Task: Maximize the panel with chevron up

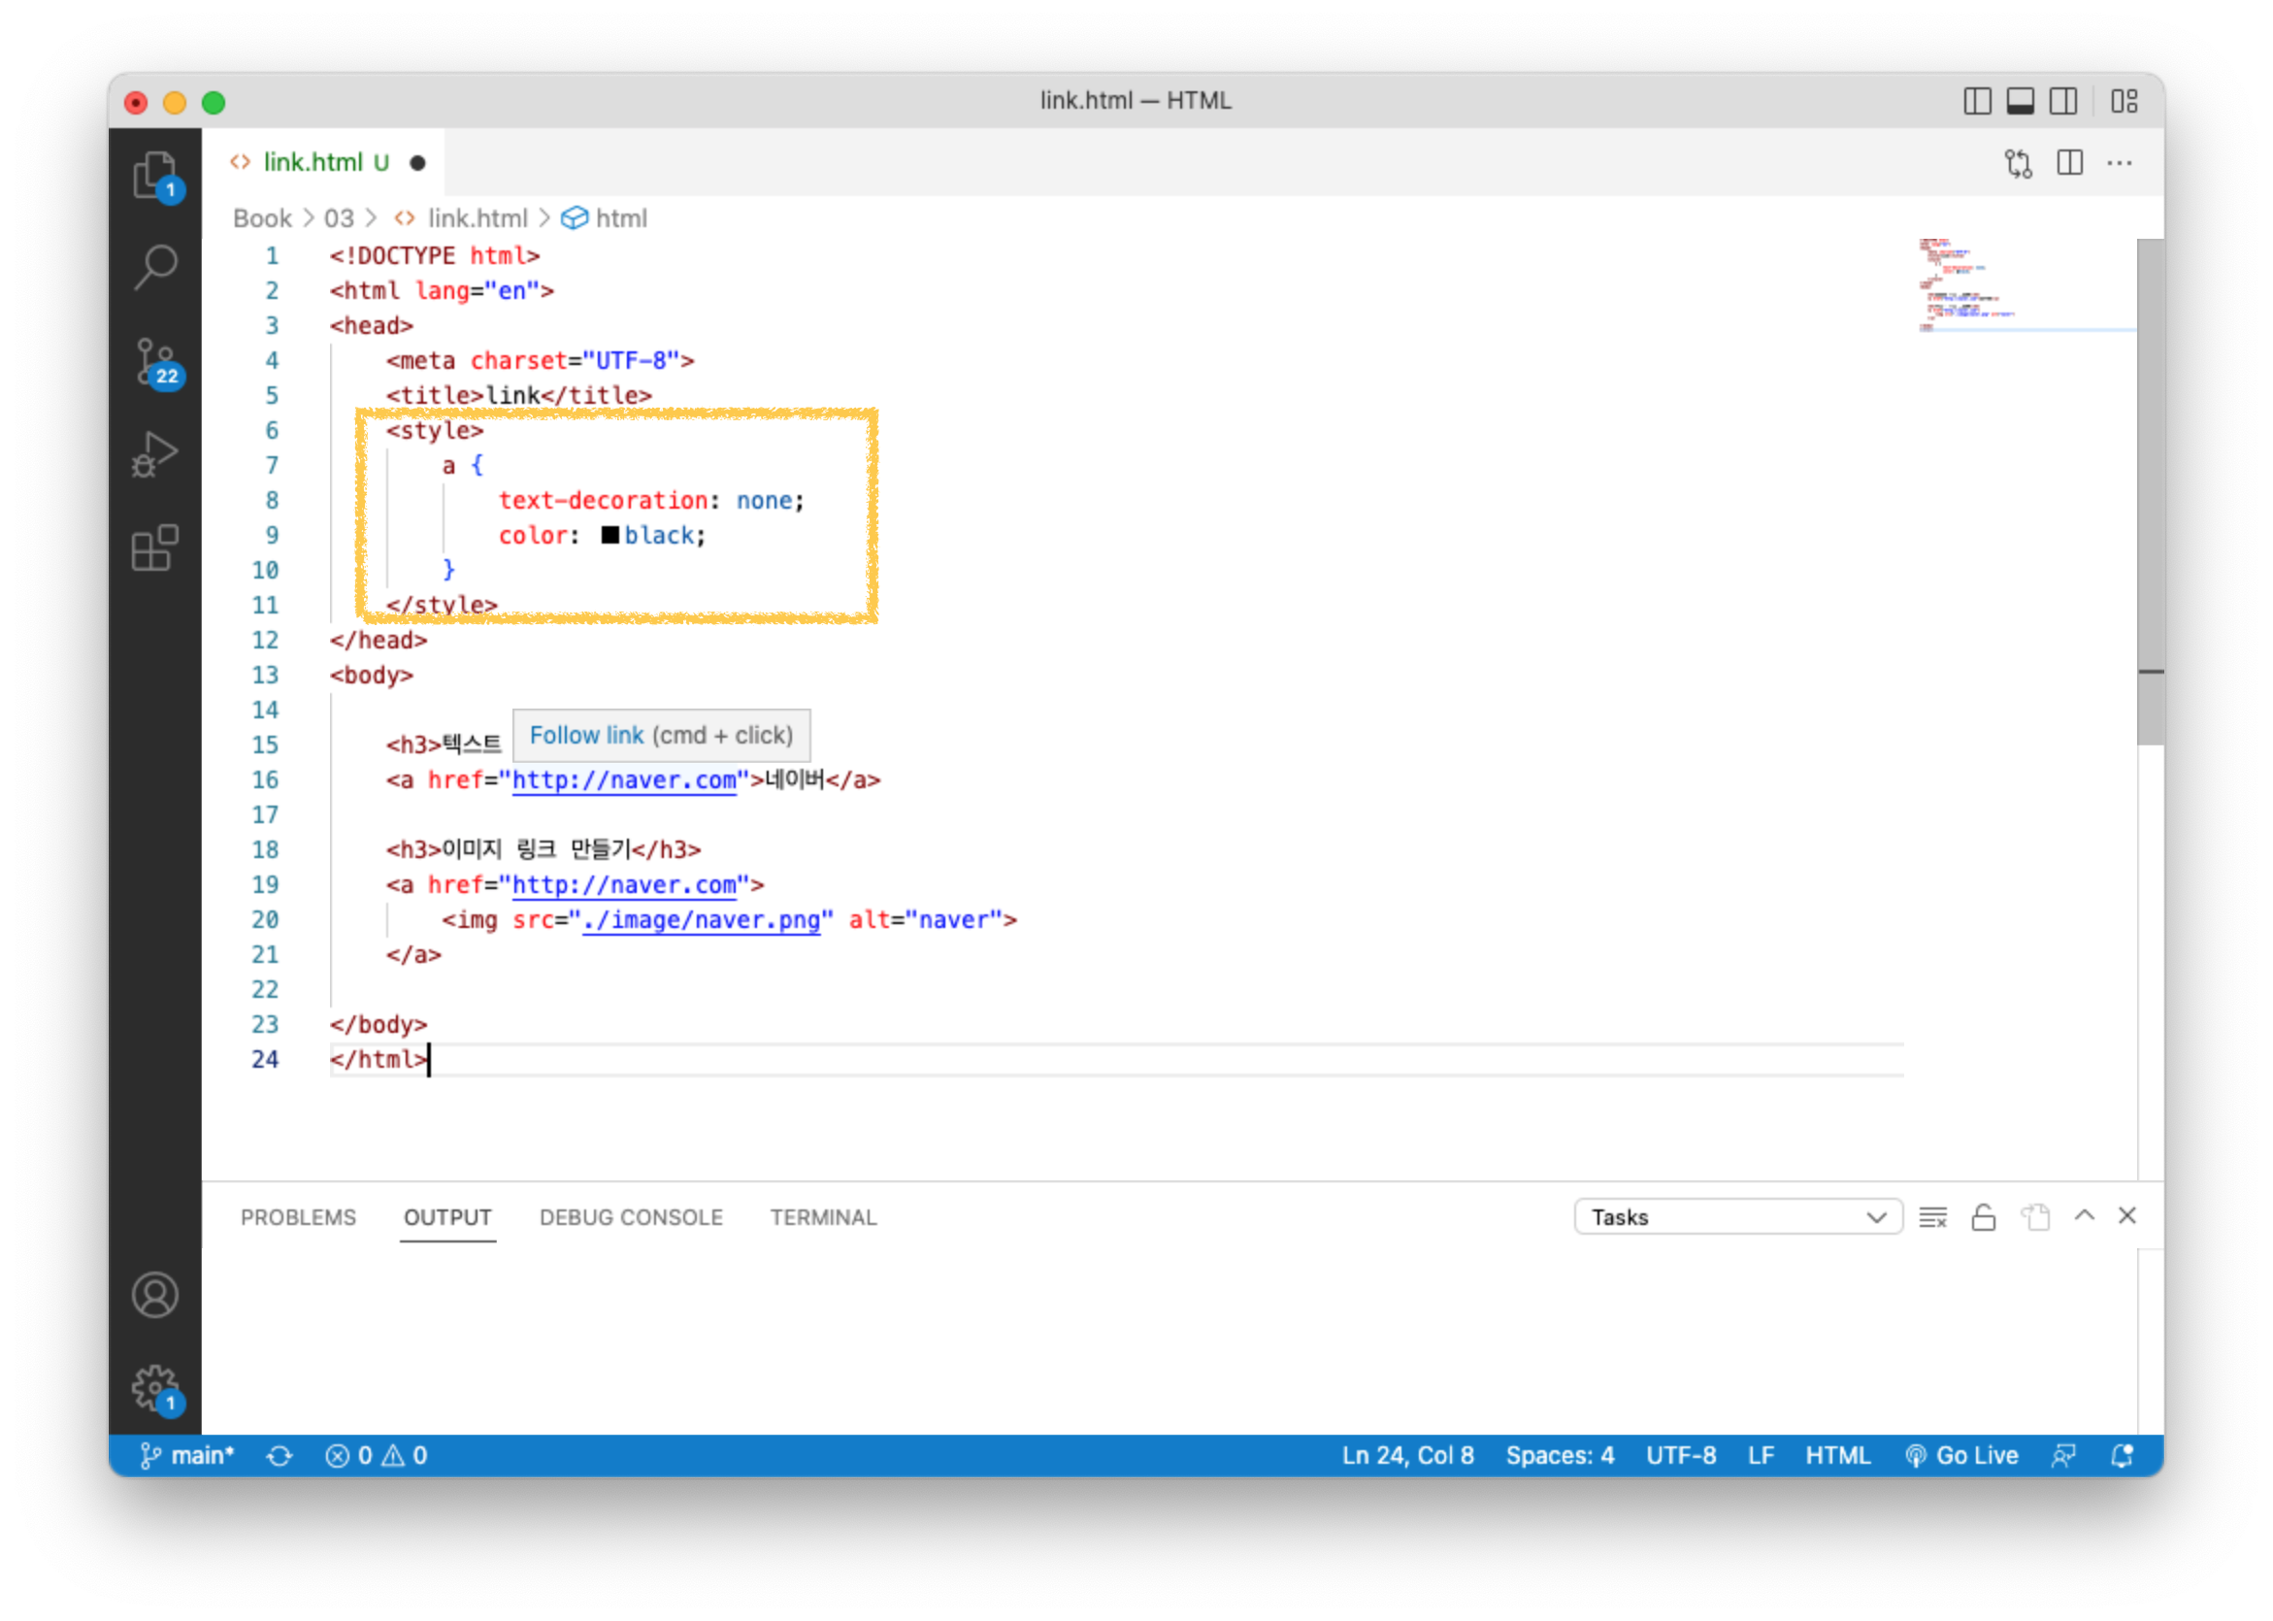Action: [x=2085, y=1215]
